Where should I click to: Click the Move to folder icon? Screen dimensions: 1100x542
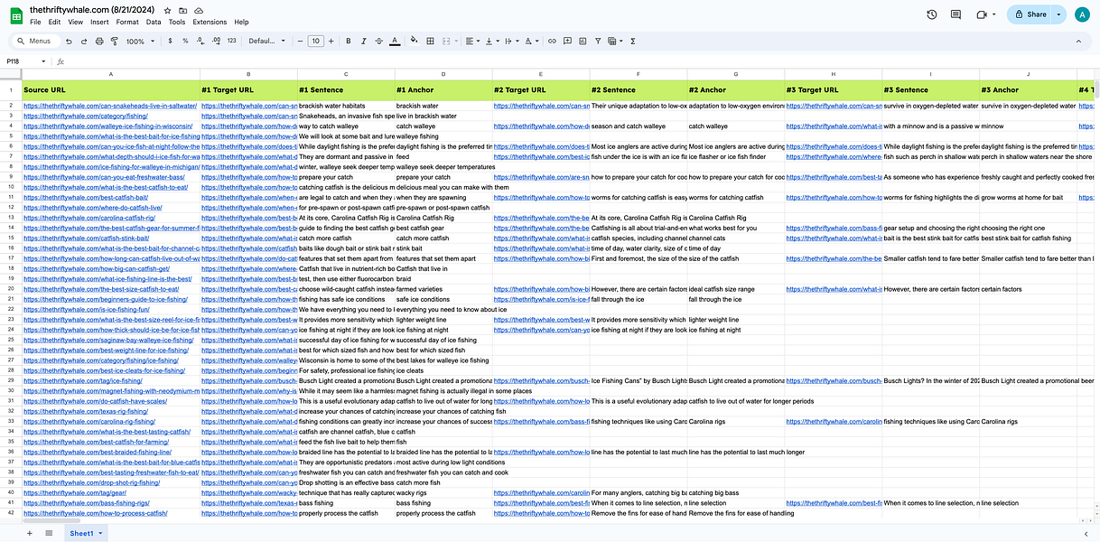(183, 9)
